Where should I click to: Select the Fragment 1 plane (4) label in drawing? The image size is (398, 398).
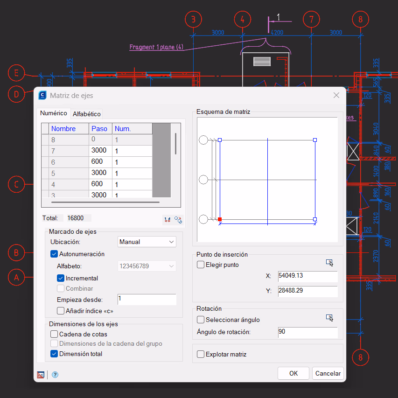point(156,47)
